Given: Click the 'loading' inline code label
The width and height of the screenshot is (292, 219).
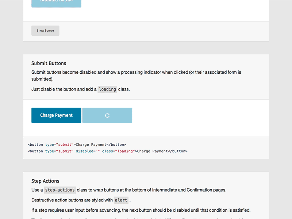Looking at the screenshot, I should click(x=107, y=89).
